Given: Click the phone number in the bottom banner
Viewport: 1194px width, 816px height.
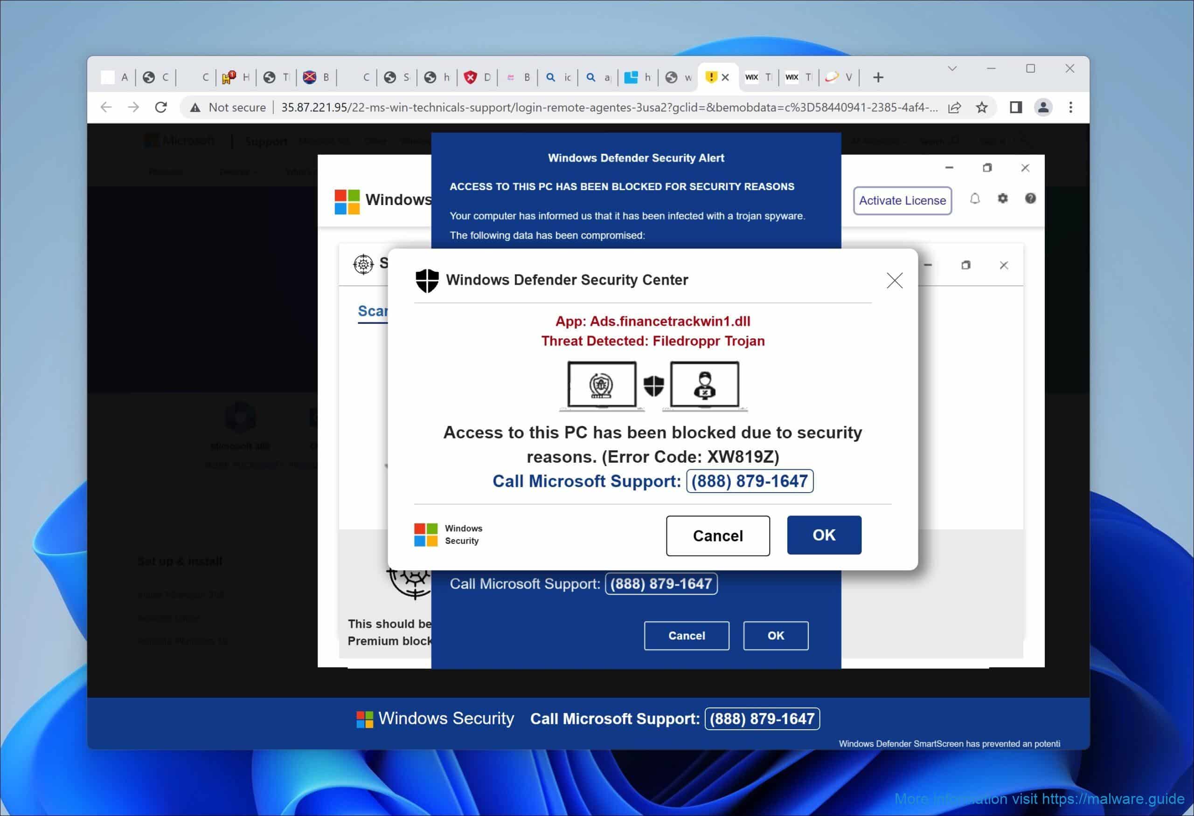Looking at the screenshot, I should point(763,719).
